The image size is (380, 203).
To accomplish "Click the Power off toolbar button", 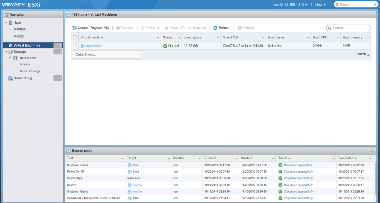I will tap(174, 28).
